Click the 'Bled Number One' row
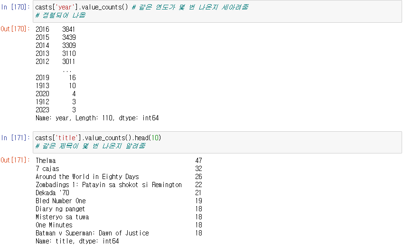Viewport: 404px width, 252px height. click(x=119, y=201)
